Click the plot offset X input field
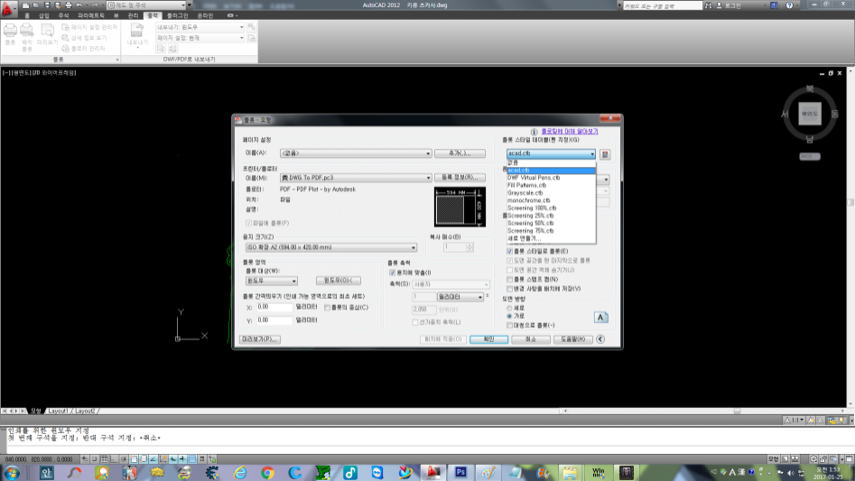The image size is (855, 481). click(274, 307)
